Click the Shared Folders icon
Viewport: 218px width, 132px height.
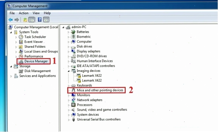(21, 47)
